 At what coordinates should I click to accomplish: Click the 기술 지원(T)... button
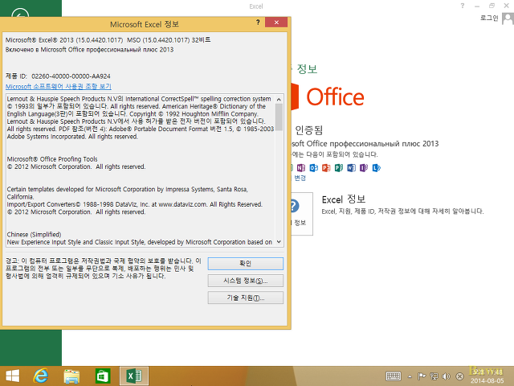[246, 298]
